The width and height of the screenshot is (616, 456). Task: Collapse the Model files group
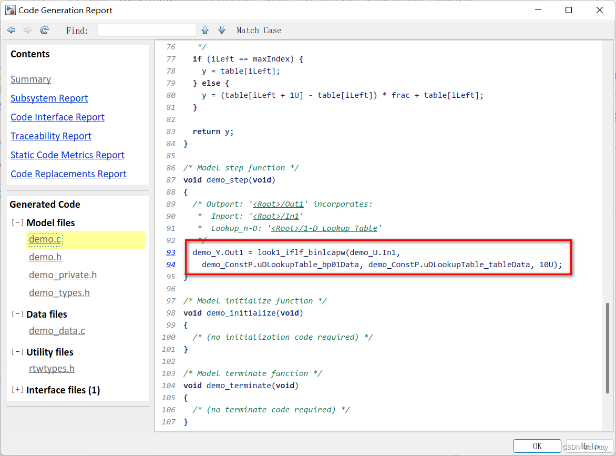[17, 222]
